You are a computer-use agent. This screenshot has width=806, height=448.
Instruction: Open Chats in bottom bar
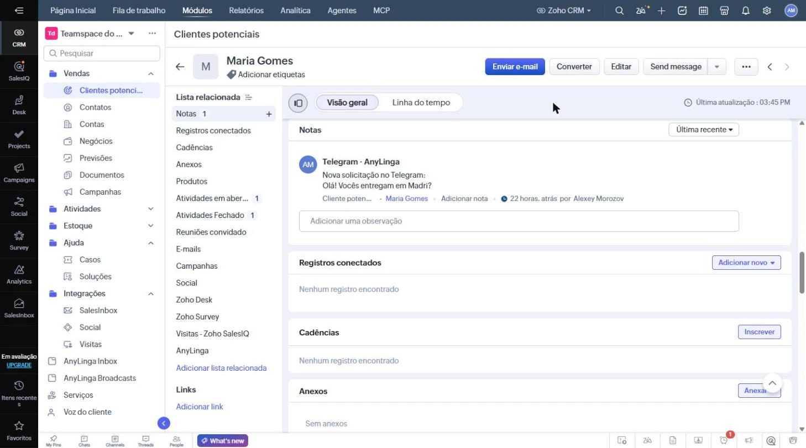tap(84, 441)
